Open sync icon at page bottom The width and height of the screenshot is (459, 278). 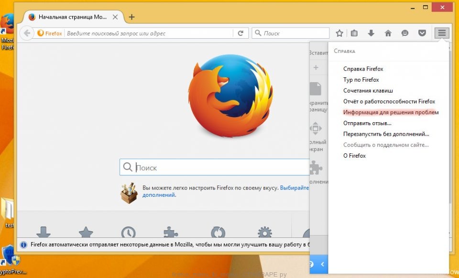tap(218, 232)
